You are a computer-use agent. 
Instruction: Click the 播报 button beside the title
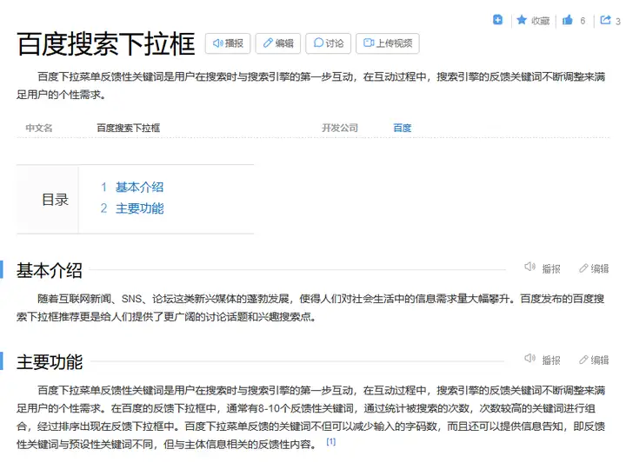point(228,43)
